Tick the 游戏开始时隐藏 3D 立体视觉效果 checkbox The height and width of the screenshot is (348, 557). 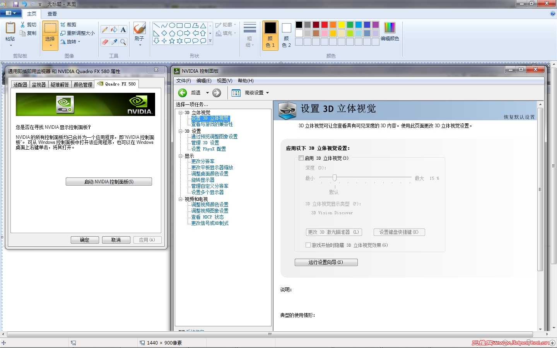[308, 245]
